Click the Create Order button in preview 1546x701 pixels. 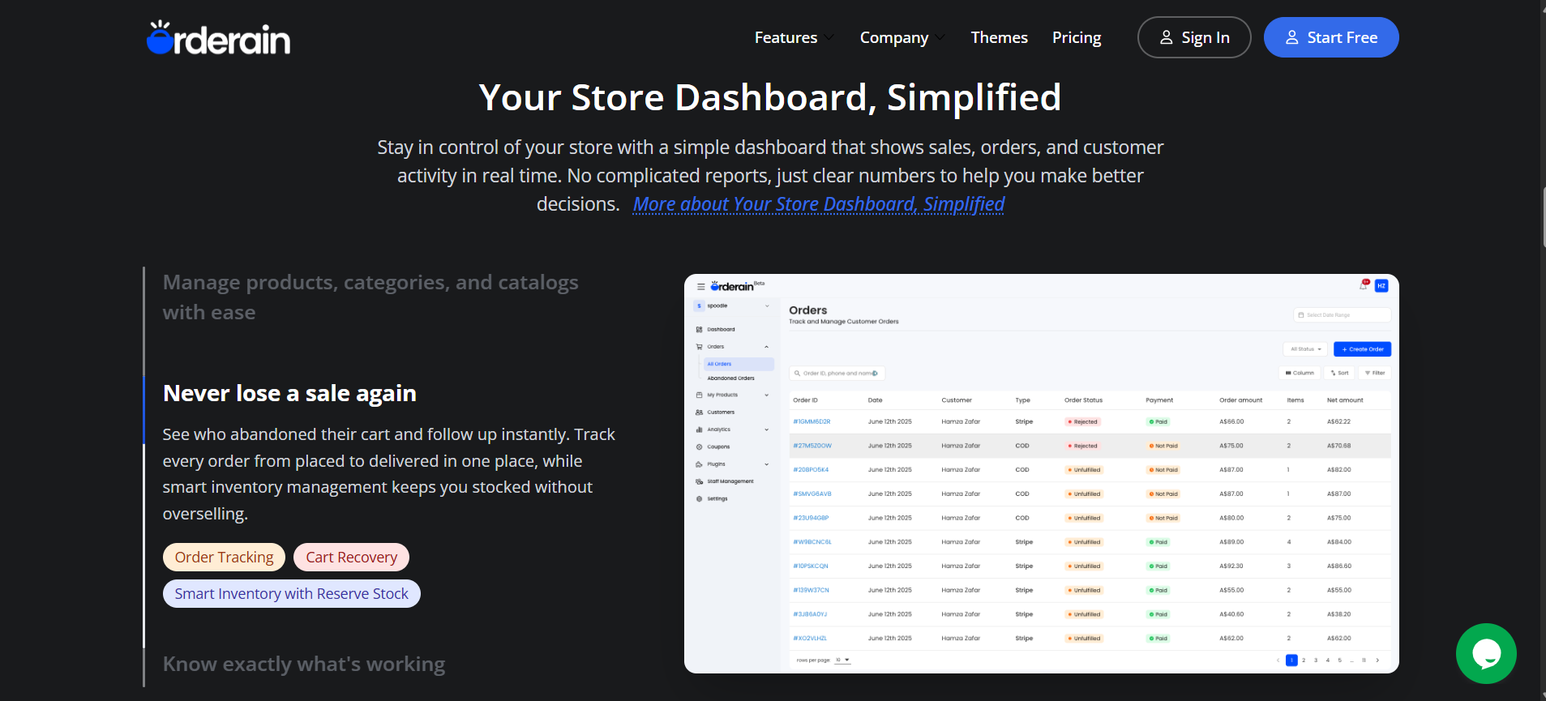point(1362,349)
